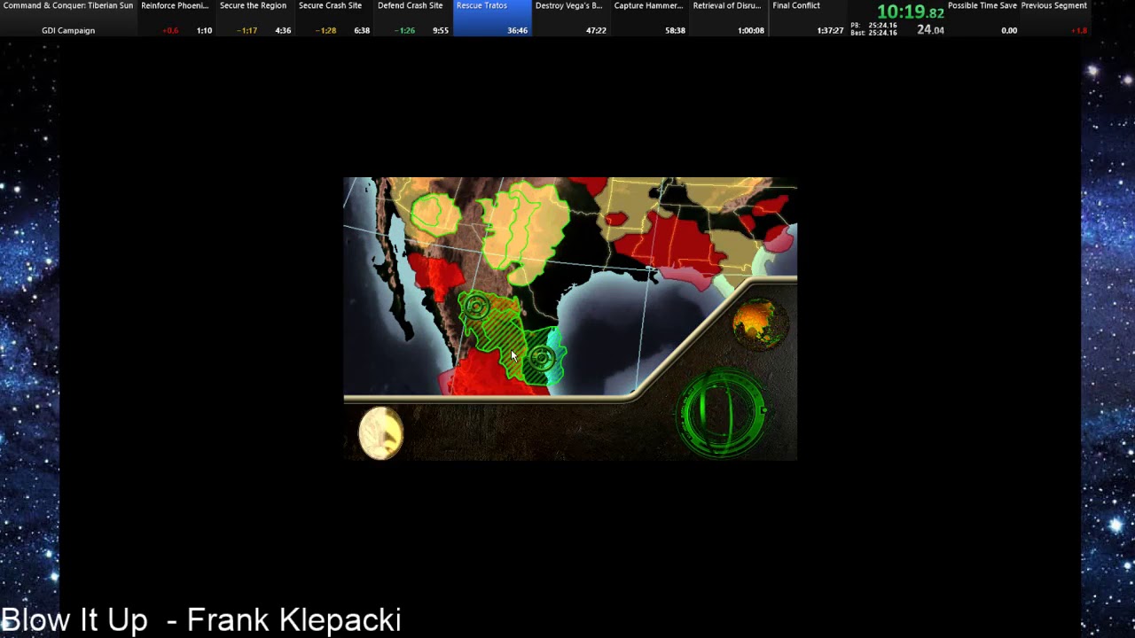1135x638 pixels.
Task: Click the green target marker on cyan region
Action: [542, 359]
